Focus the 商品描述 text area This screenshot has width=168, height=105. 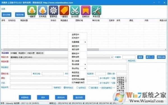pyautogui.click(x=69, y=68)
